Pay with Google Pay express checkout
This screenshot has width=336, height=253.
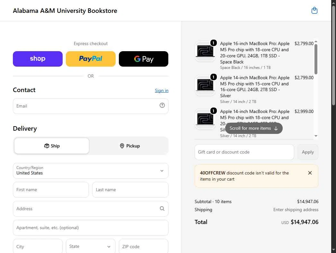(144, 59)
